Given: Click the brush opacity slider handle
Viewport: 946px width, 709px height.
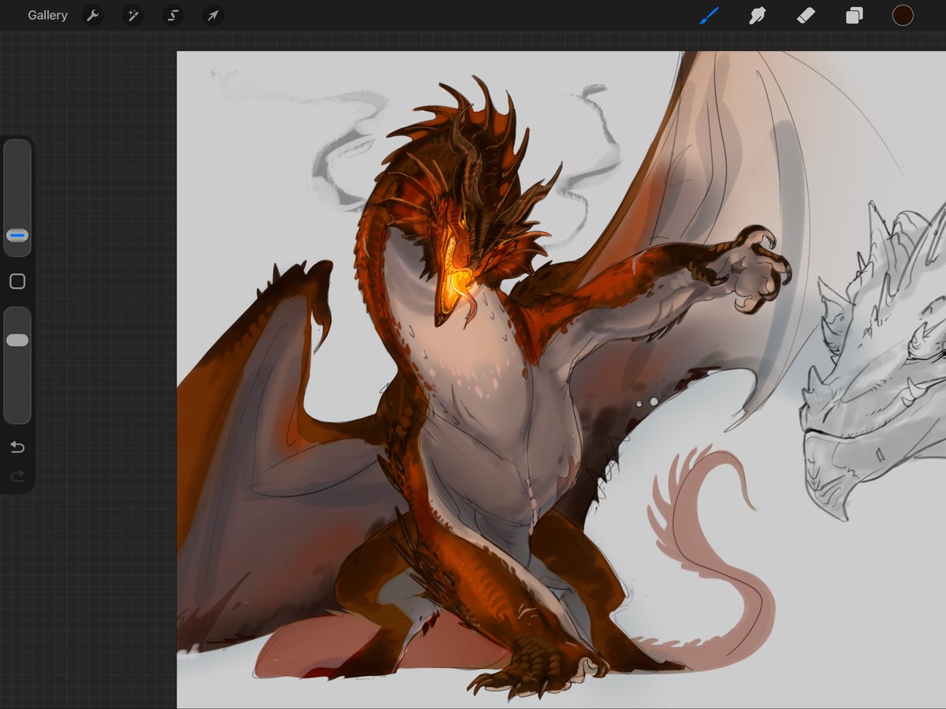Looking at the screenshot, I should (x=17, y=340).
